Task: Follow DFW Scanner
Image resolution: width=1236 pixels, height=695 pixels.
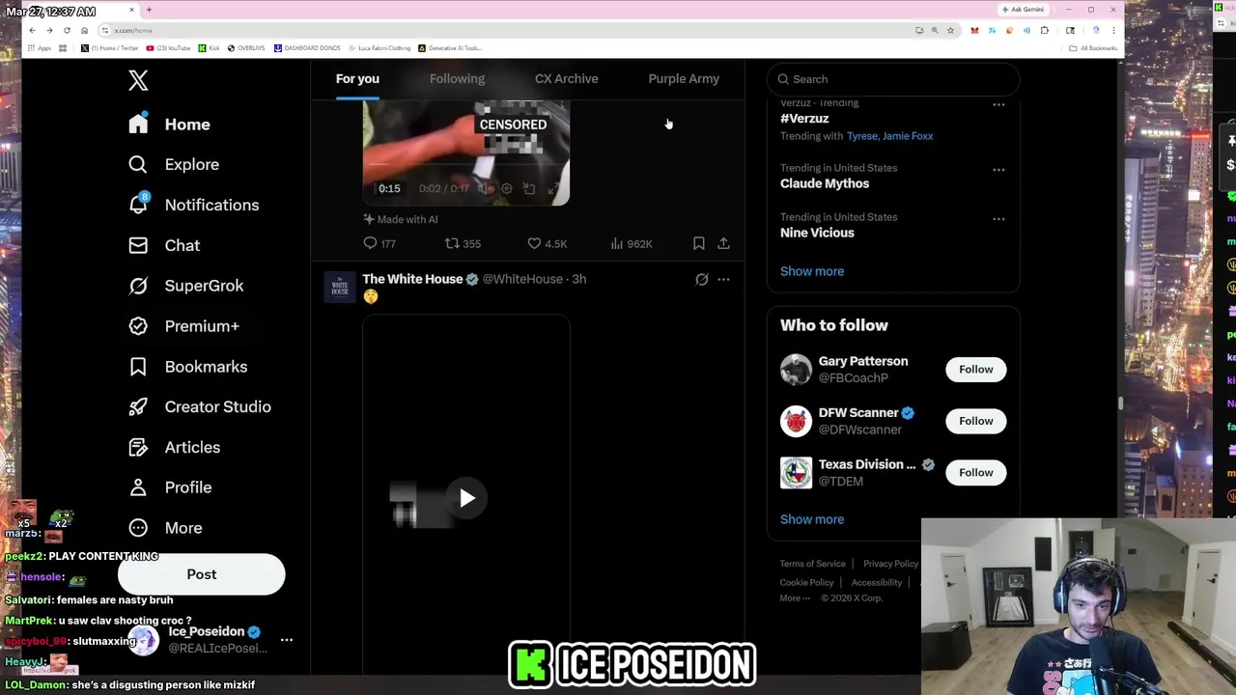Action: [x=975, y=421]
